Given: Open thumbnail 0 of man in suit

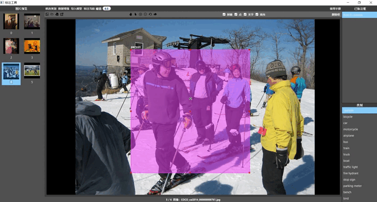Looking at the screenshot, I should [11, 21].
